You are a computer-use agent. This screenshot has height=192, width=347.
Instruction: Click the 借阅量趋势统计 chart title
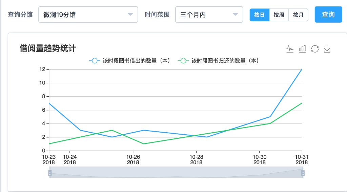(x=48, y=48)
